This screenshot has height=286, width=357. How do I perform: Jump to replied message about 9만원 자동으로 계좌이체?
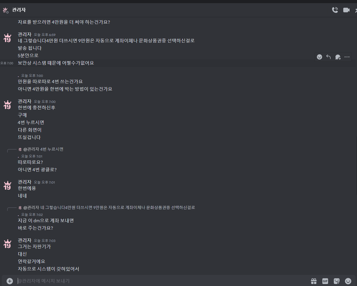[109, 207]
